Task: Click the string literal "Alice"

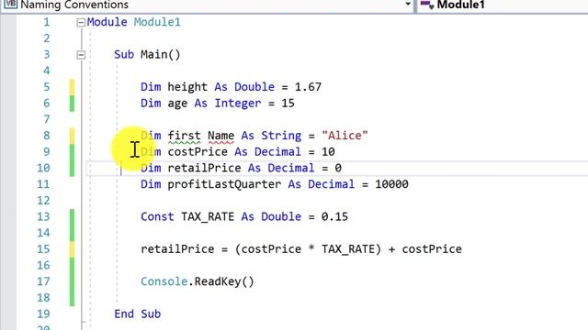Action: coord(345,136)
